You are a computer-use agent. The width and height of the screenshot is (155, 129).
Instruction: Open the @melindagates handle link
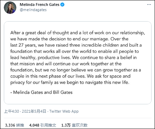33,10
